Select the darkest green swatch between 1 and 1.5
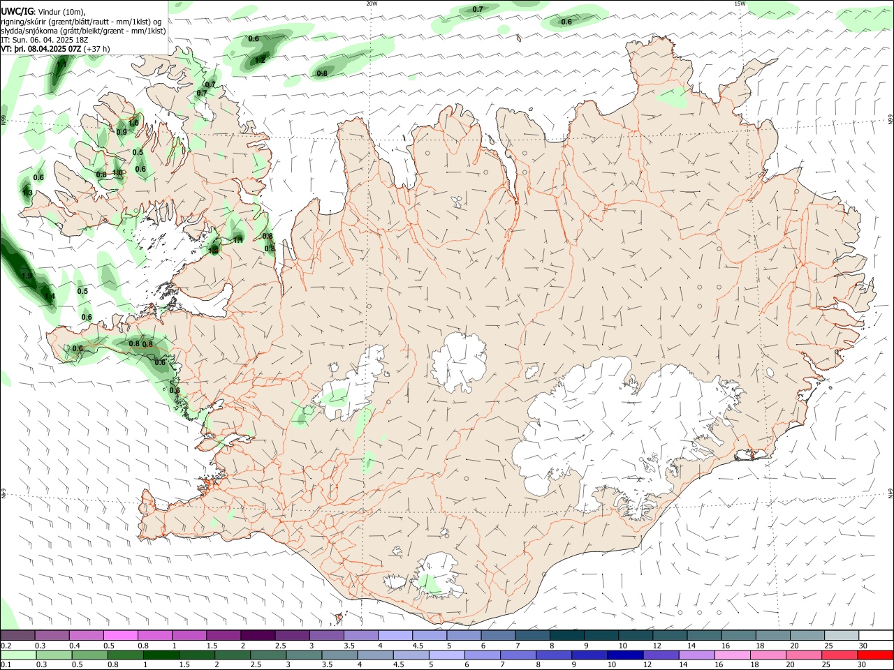The width and height of the screenshot is (894, 670). pyautogui.click(x=161, y=655)
